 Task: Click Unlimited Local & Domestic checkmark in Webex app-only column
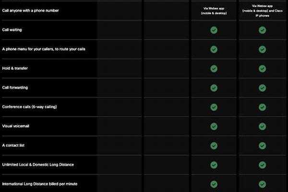pos(214,164)
